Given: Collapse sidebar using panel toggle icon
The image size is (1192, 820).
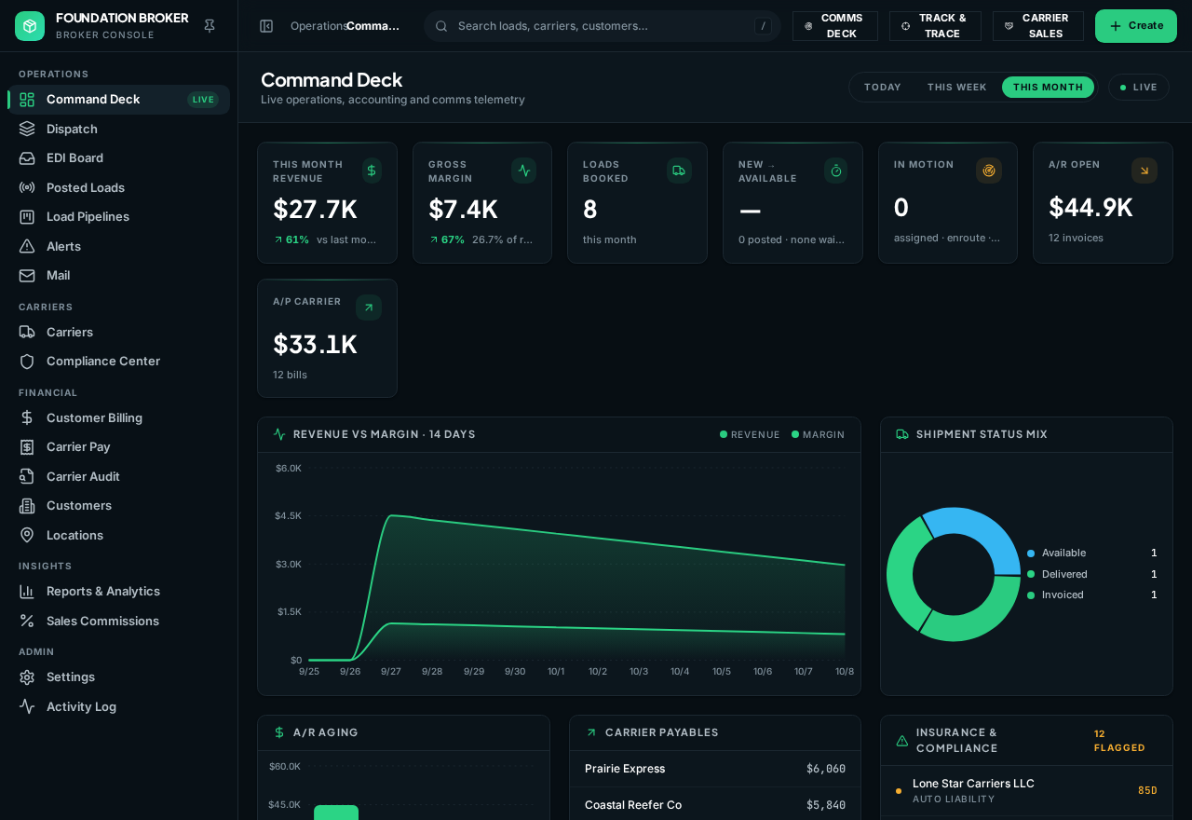Looking at the screenshot, I should pos(266,26).
